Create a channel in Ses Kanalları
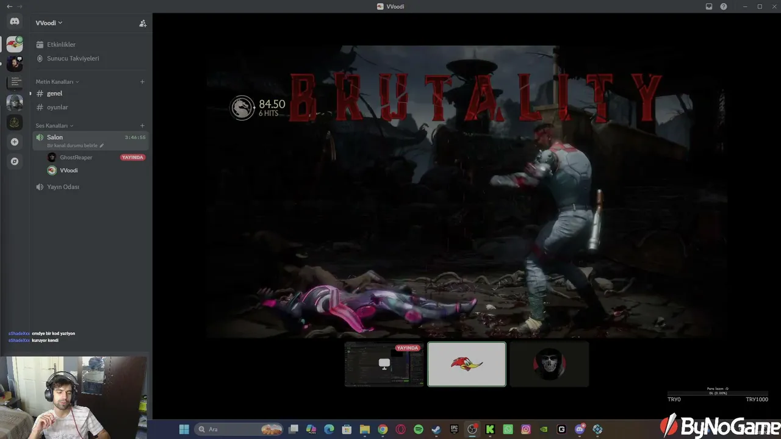 tap(142, 126)
